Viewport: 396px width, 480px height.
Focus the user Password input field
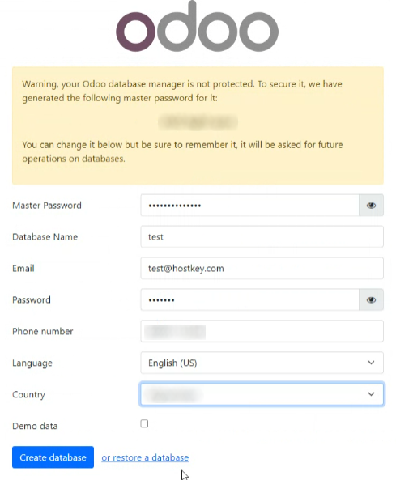point(249,299)
